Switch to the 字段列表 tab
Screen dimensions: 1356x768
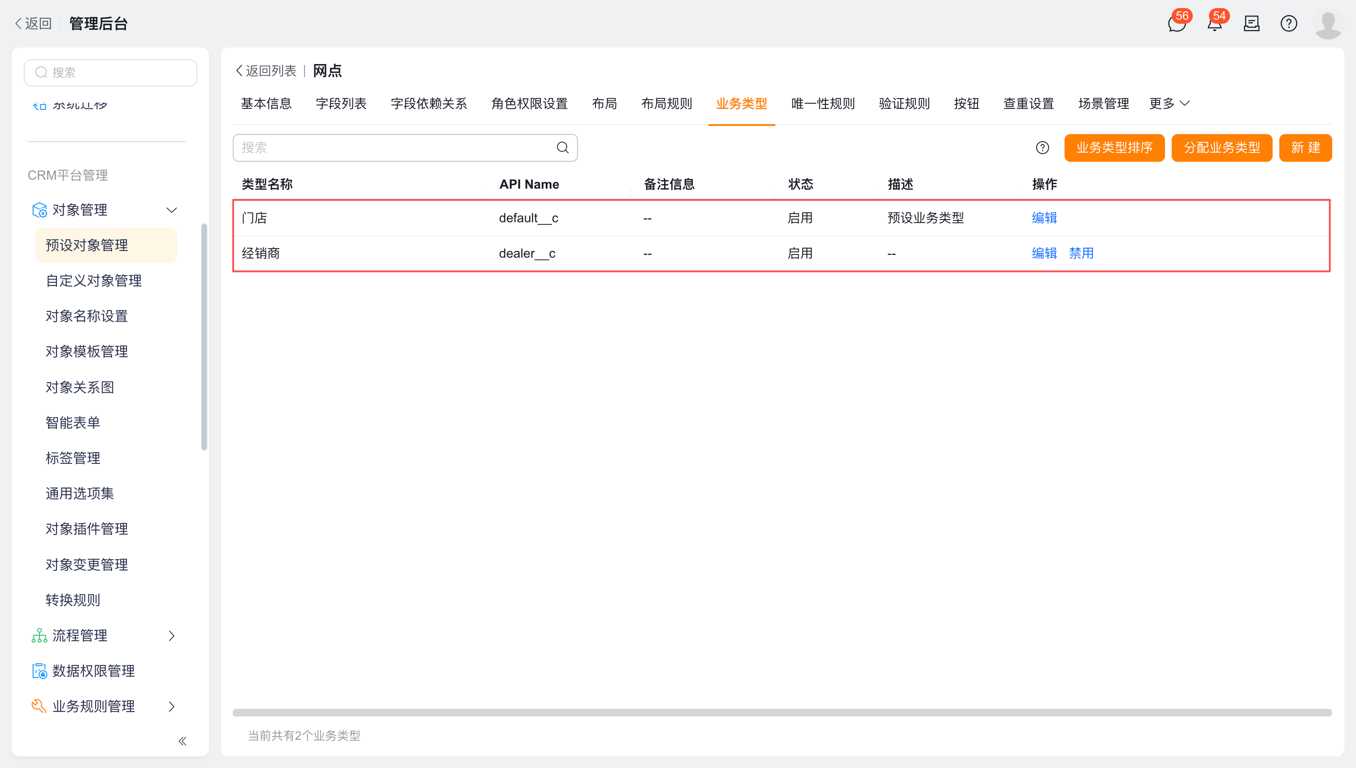[341, 104]
